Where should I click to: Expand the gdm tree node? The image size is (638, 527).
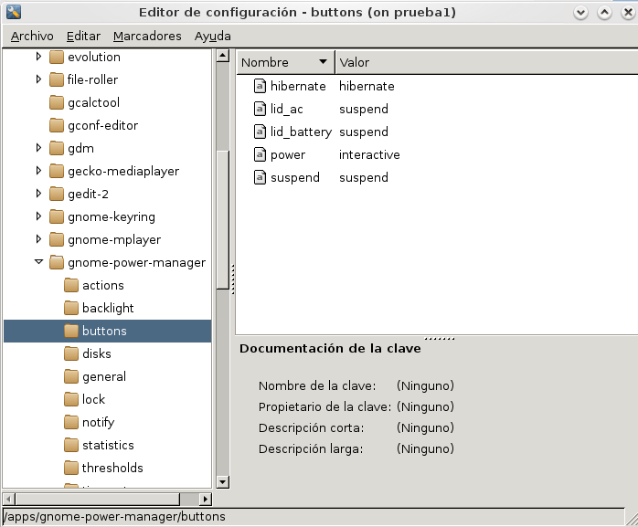tap(38, 148)
